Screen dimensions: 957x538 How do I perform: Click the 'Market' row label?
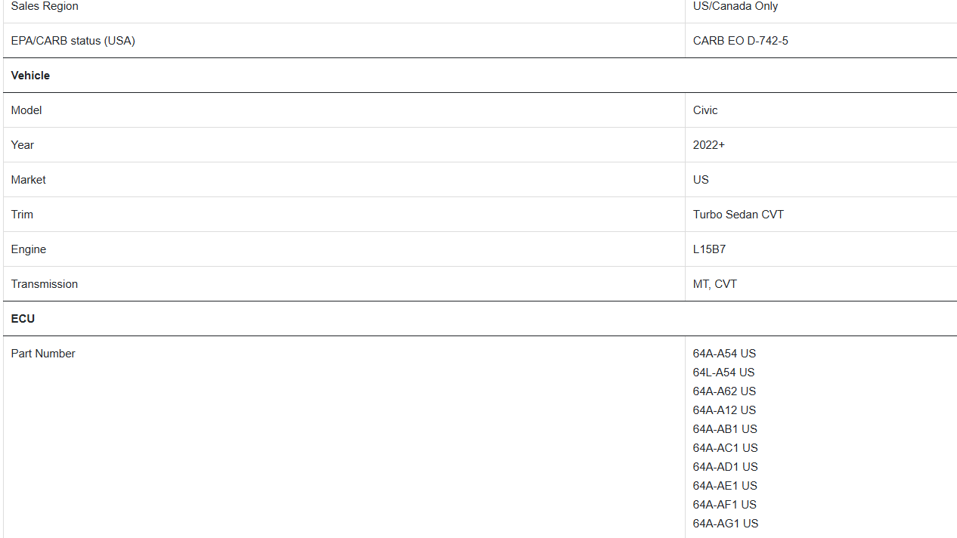(28, 180)
